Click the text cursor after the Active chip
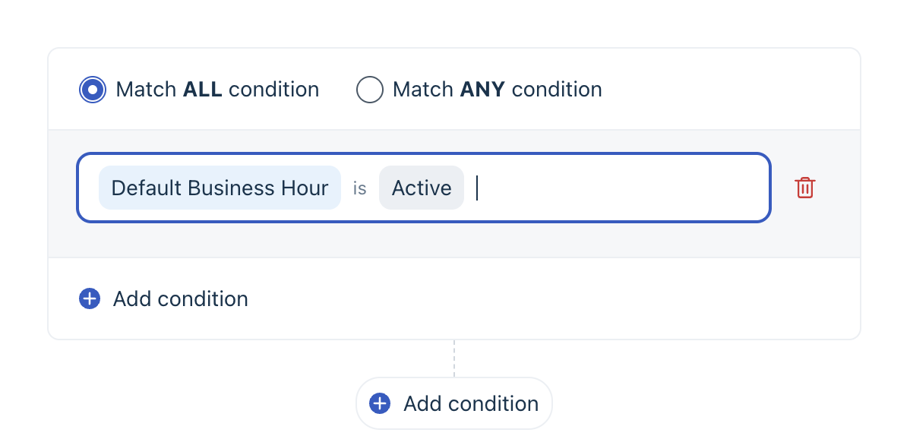Screen dimensions: 910x439 click(477, 188)
